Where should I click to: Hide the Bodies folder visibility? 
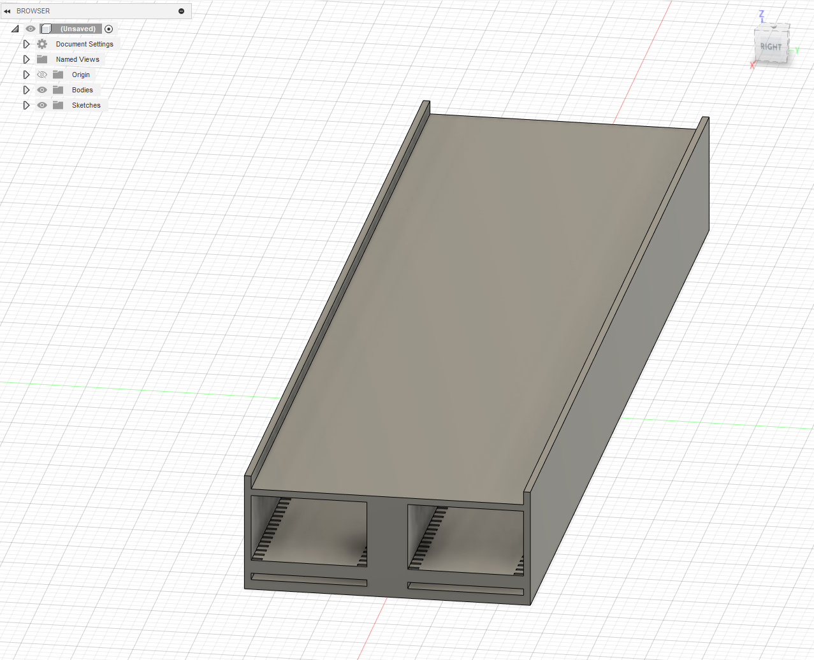(42, 90)
